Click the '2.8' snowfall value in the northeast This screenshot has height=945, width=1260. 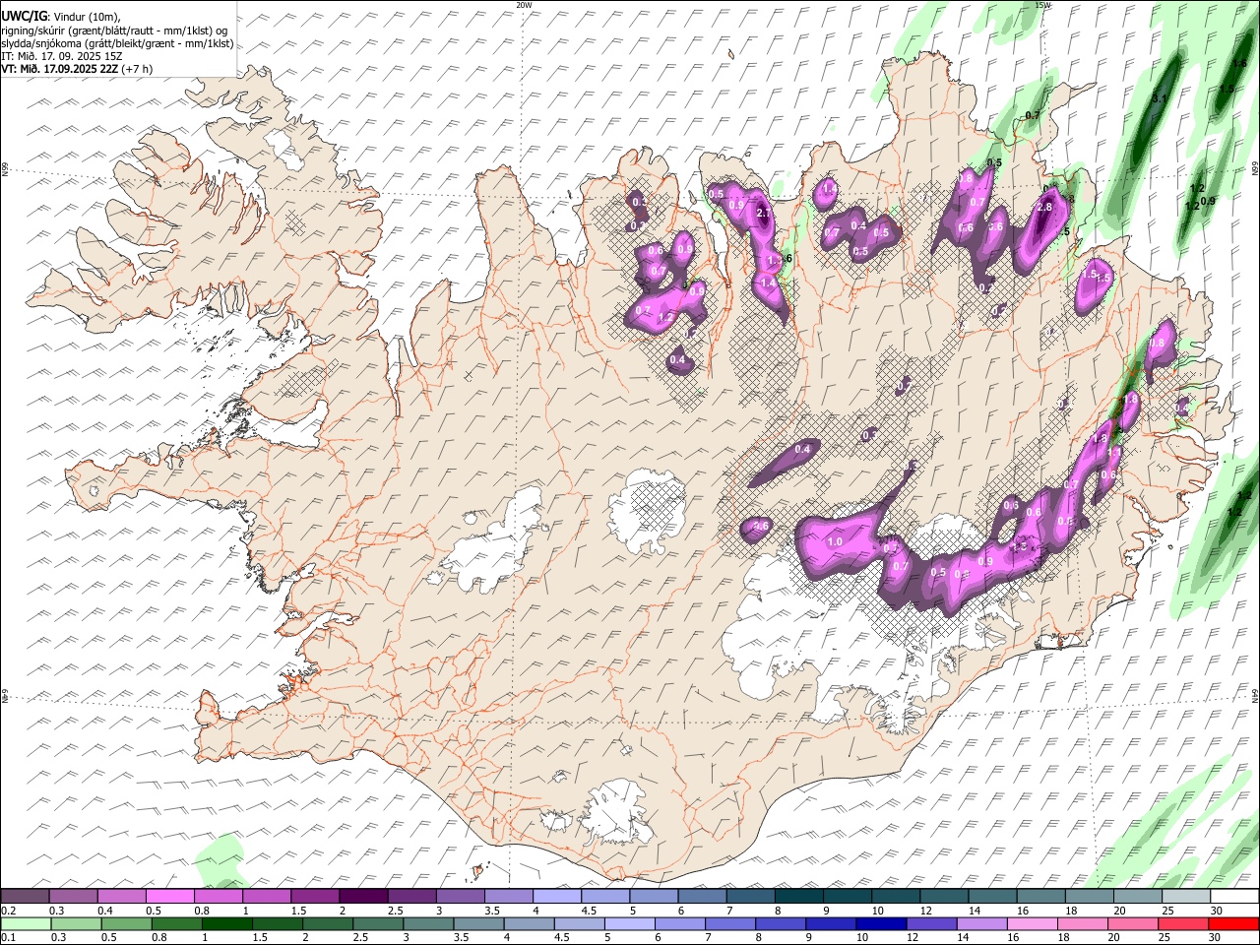pyautogui.click(x=1044, y=207)
